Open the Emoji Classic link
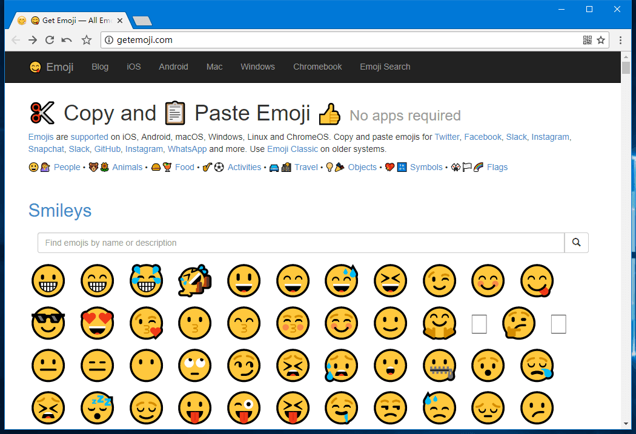The height and width of the screenshot is (434, 636). click(x=293, y=149)
